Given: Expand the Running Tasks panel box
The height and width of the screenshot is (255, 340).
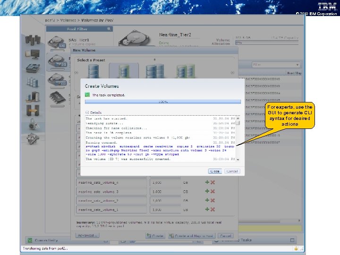Looking at the screenshot, I should coord(292,240).
